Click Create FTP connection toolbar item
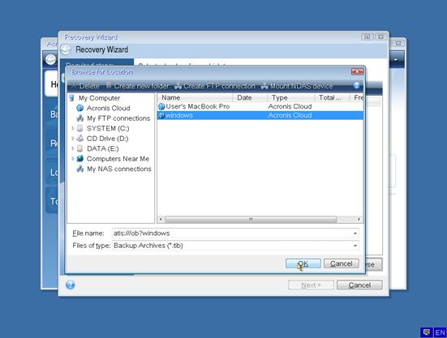Viewport: 447px width, 338px height. [x=215, y=86]
